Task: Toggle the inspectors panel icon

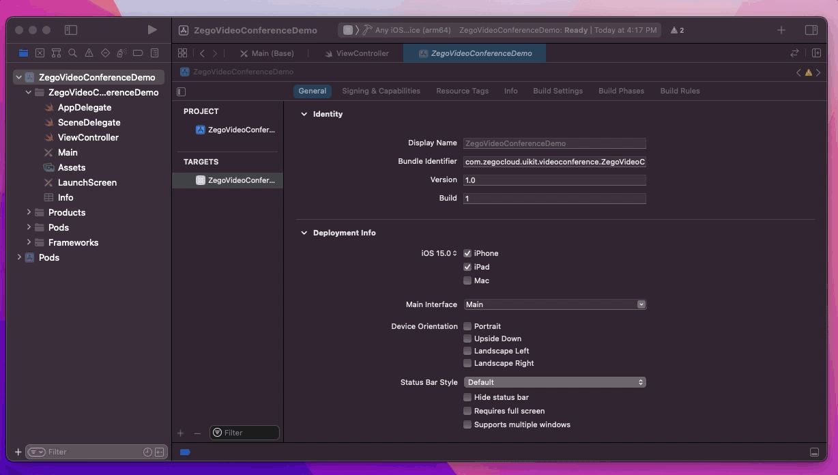Action: tap(811, 30)
